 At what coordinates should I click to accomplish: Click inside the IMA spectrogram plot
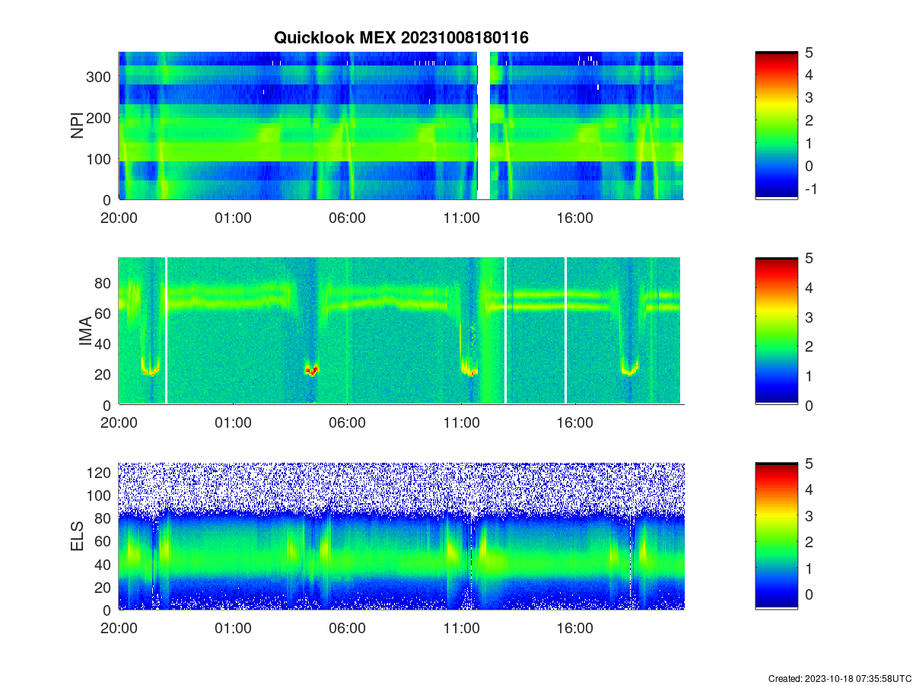click(401, 331)
